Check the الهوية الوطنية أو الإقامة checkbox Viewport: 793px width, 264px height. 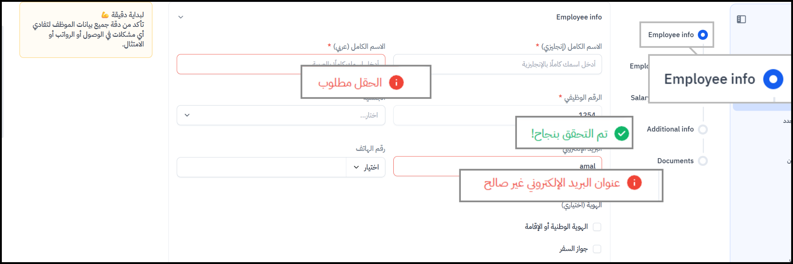pyautogui.click(x=597, y=227)
